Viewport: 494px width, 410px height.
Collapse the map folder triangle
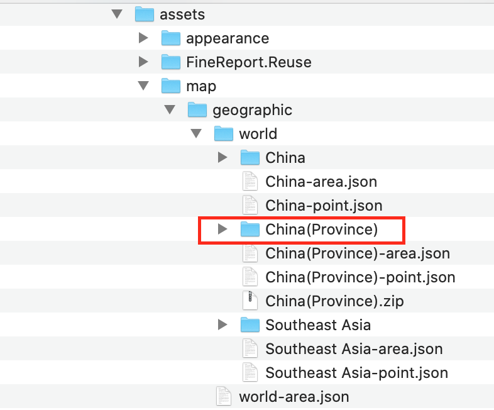[143, 86]
